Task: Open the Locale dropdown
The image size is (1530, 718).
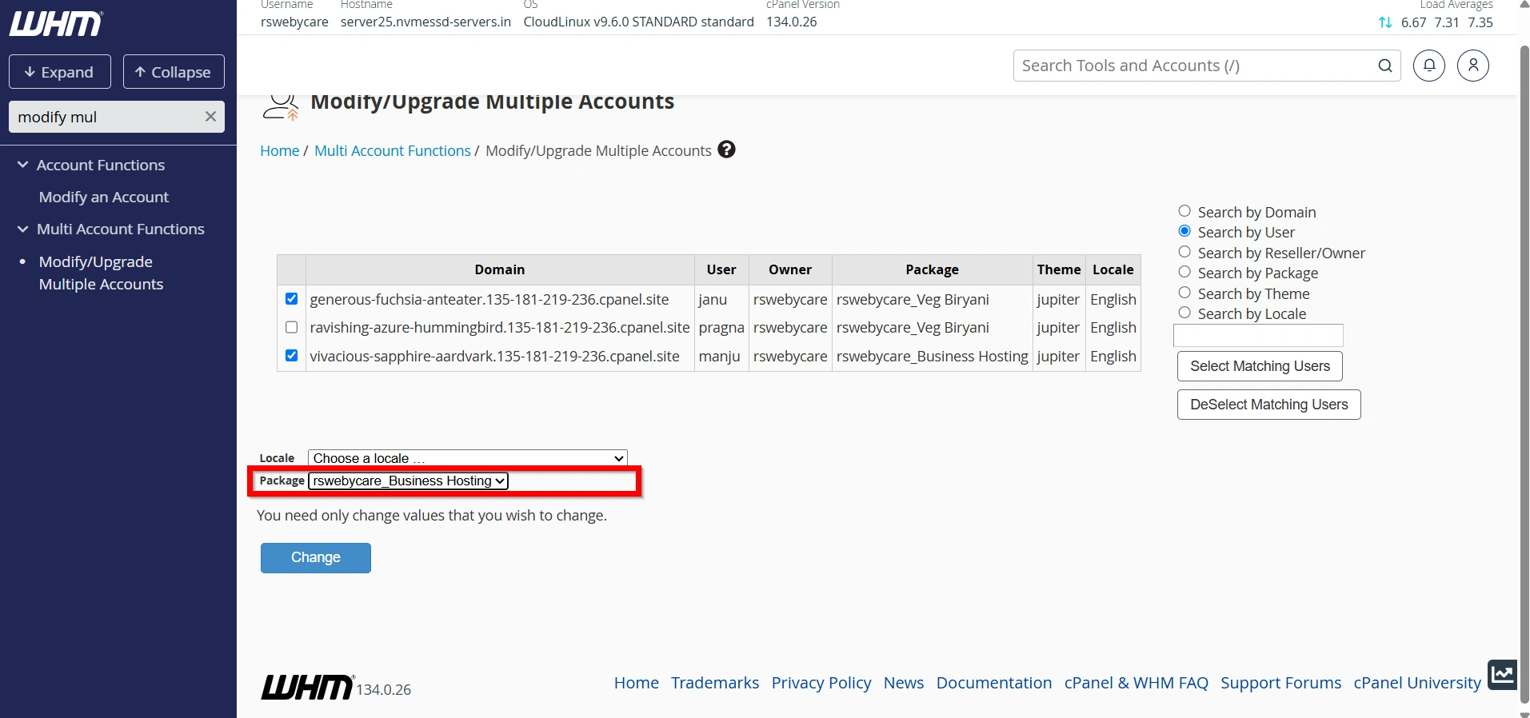Action: click(x=468, y=458)
